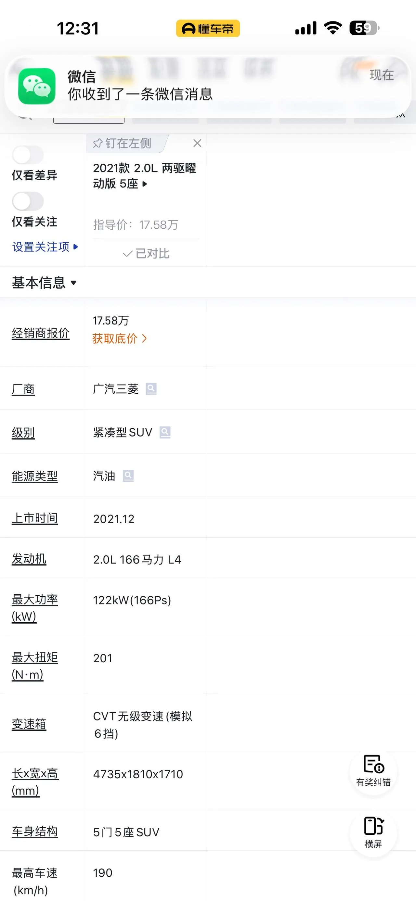Screen dimensions: 416x901
Task: Click the info icon beside 广汽三菱
Action: point(151,388)
